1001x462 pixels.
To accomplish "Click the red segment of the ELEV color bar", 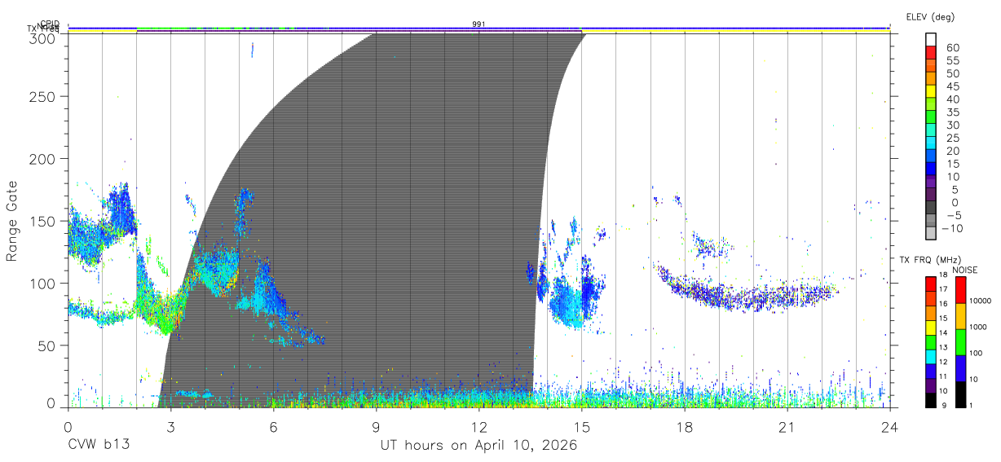I will [x=930, y=53].
